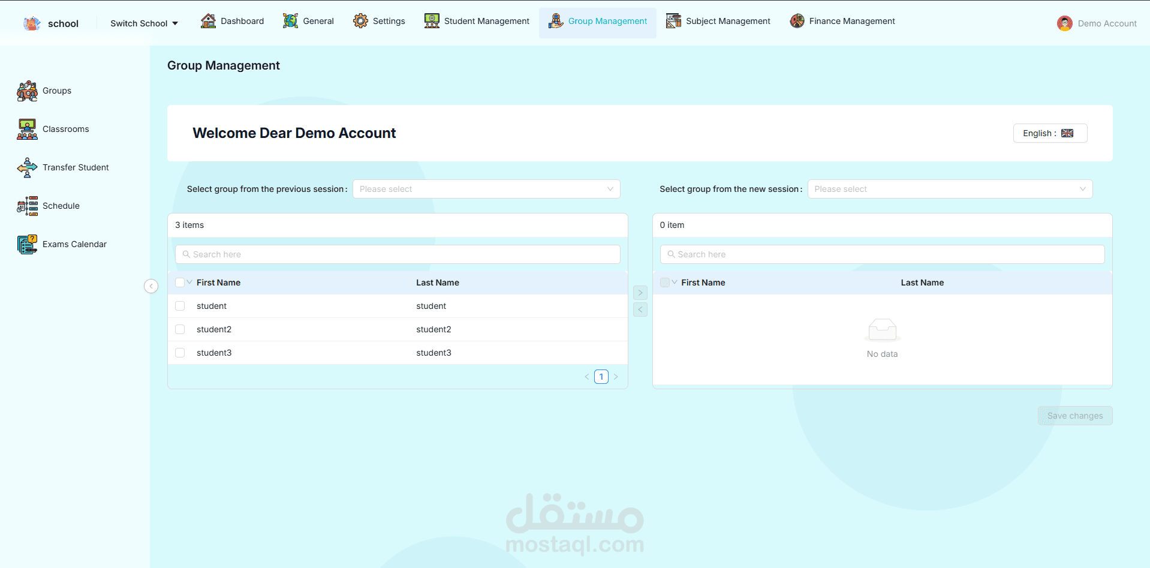The image size is (1150, 568).
Task: Click the left list search field
Action: [x=398, y=254]
